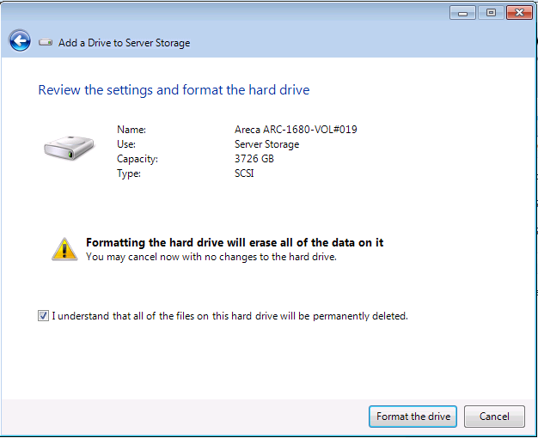Uncheck the permanently deleted acknowledgment checkbox
The height and width of the screenshot is (438, 538).
44,316
